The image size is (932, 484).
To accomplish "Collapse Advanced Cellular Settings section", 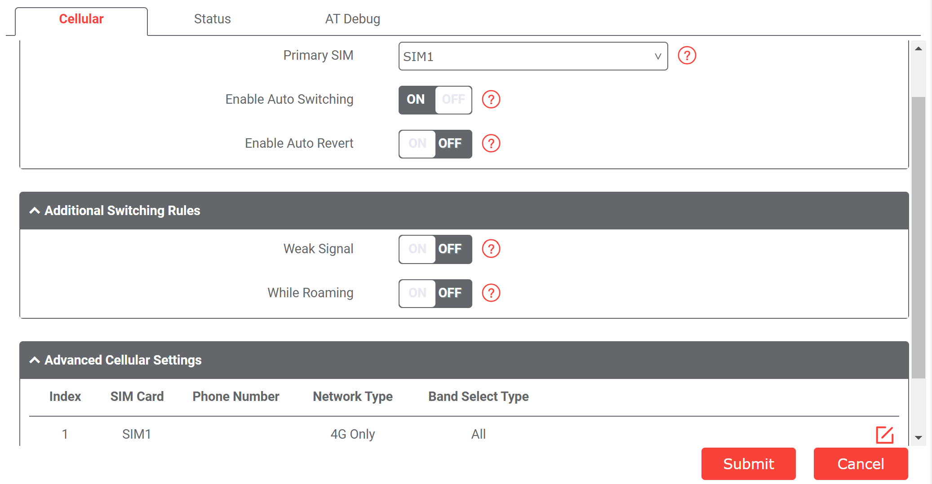I will coord(35,360).
